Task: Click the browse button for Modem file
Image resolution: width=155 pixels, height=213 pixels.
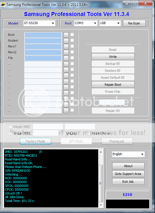Action: (66, 41)
